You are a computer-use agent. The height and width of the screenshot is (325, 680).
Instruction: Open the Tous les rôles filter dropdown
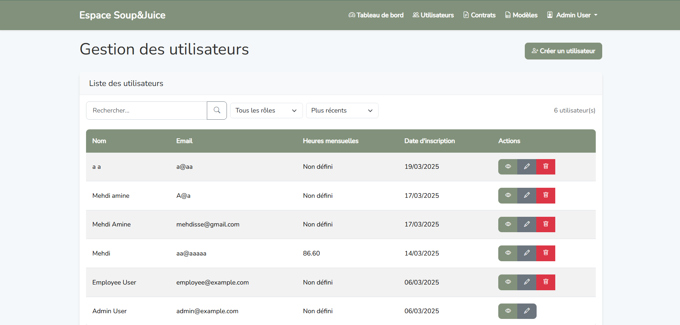click(x=266, y=110)
